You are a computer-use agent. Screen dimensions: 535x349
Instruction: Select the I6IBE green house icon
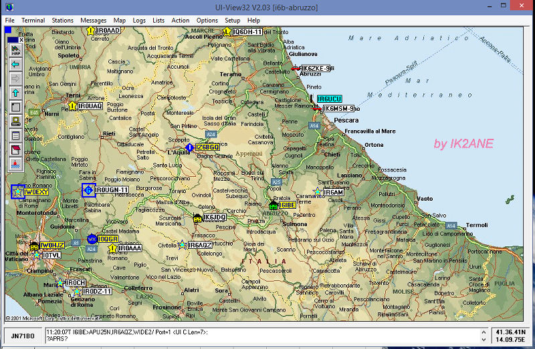coord(273,205)
